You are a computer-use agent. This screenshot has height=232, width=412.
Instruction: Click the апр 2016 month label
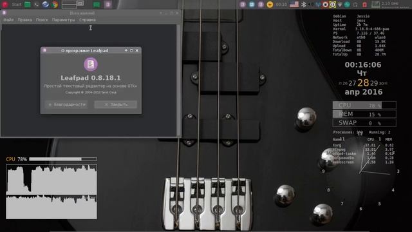coord(363,92)
